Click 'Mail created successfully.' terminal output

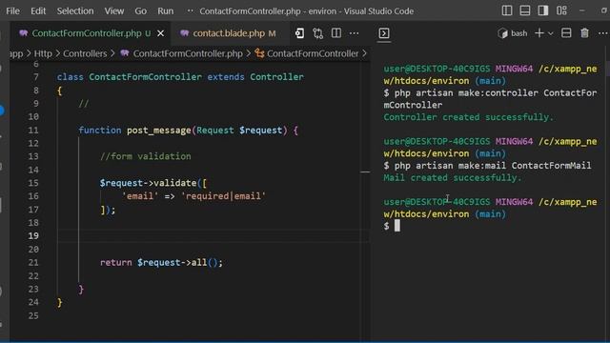(x=453, y=178)
